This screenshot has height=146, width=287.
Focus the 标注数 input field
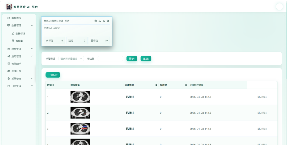point(111,59)
